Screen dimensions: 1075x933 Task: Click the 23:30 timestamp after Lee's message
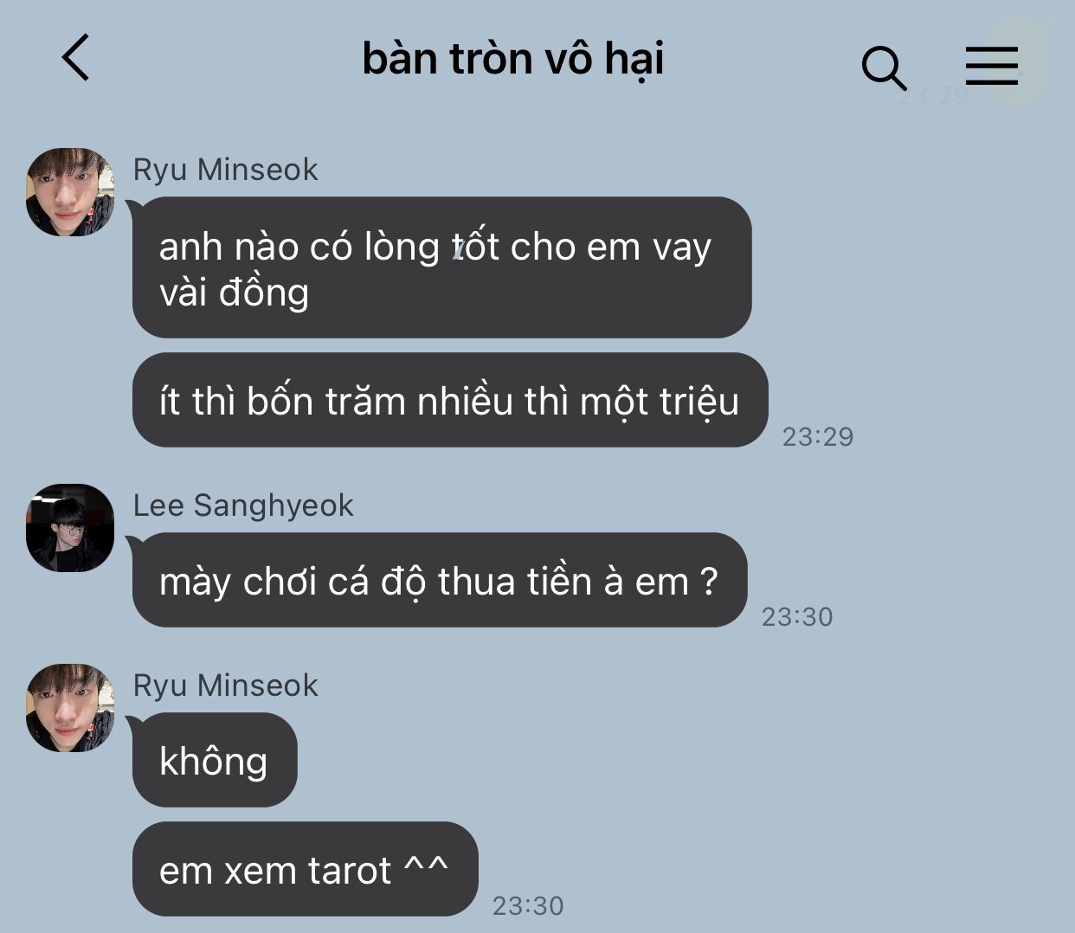(x=797, y=617)
